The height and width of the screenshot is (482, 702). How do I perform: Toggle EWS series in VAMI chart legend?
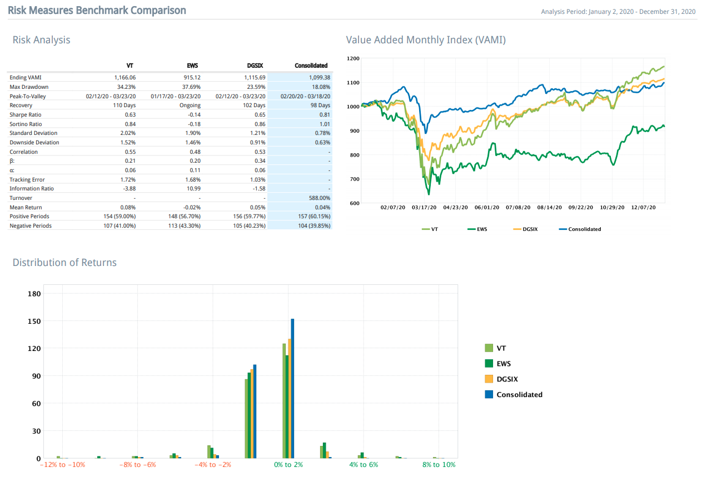477,229
